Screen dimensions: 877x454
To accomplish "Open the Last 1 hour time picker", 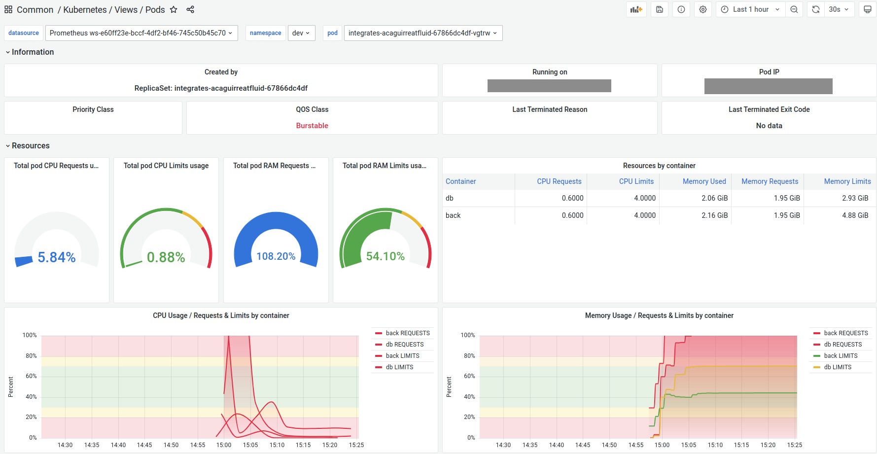I will pos(751,9).
